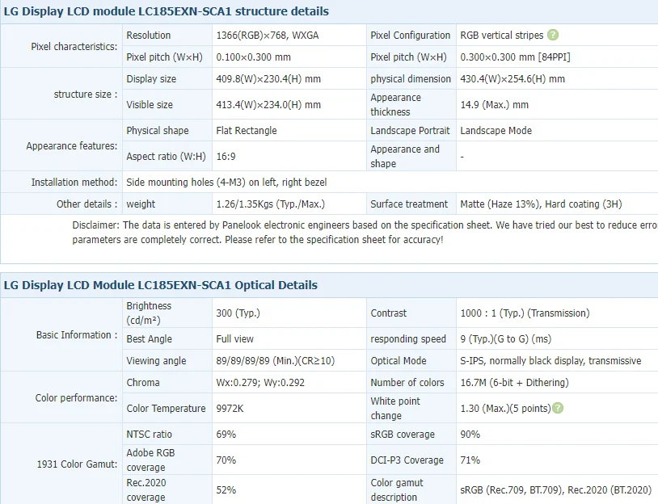Screen dimensions: 658x504
Task: Click the "NTSC ratio" label
Action: [150, 435]
